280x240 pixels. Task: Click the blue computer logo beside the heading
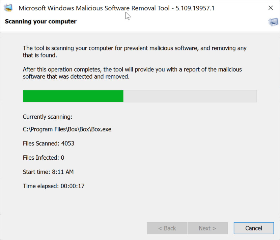(x=273, y=22)
